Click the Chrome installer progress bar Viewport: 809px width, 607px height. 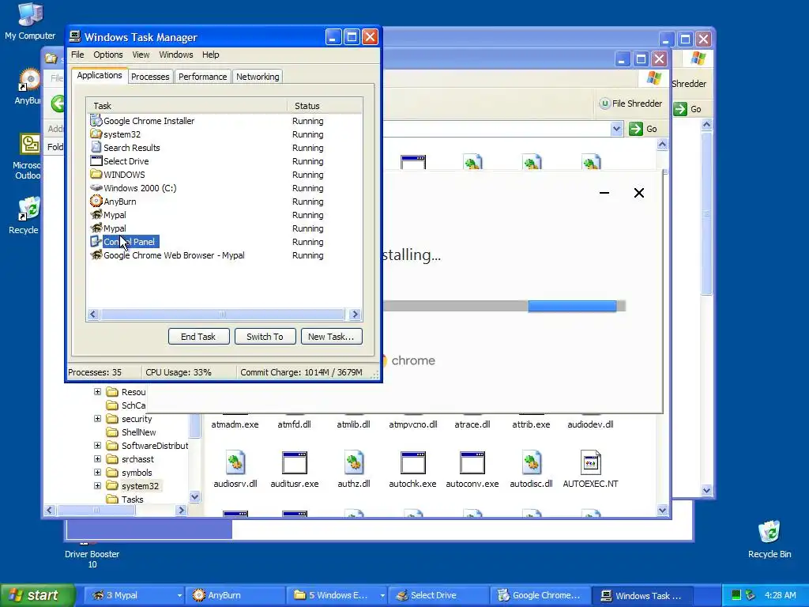504,306
